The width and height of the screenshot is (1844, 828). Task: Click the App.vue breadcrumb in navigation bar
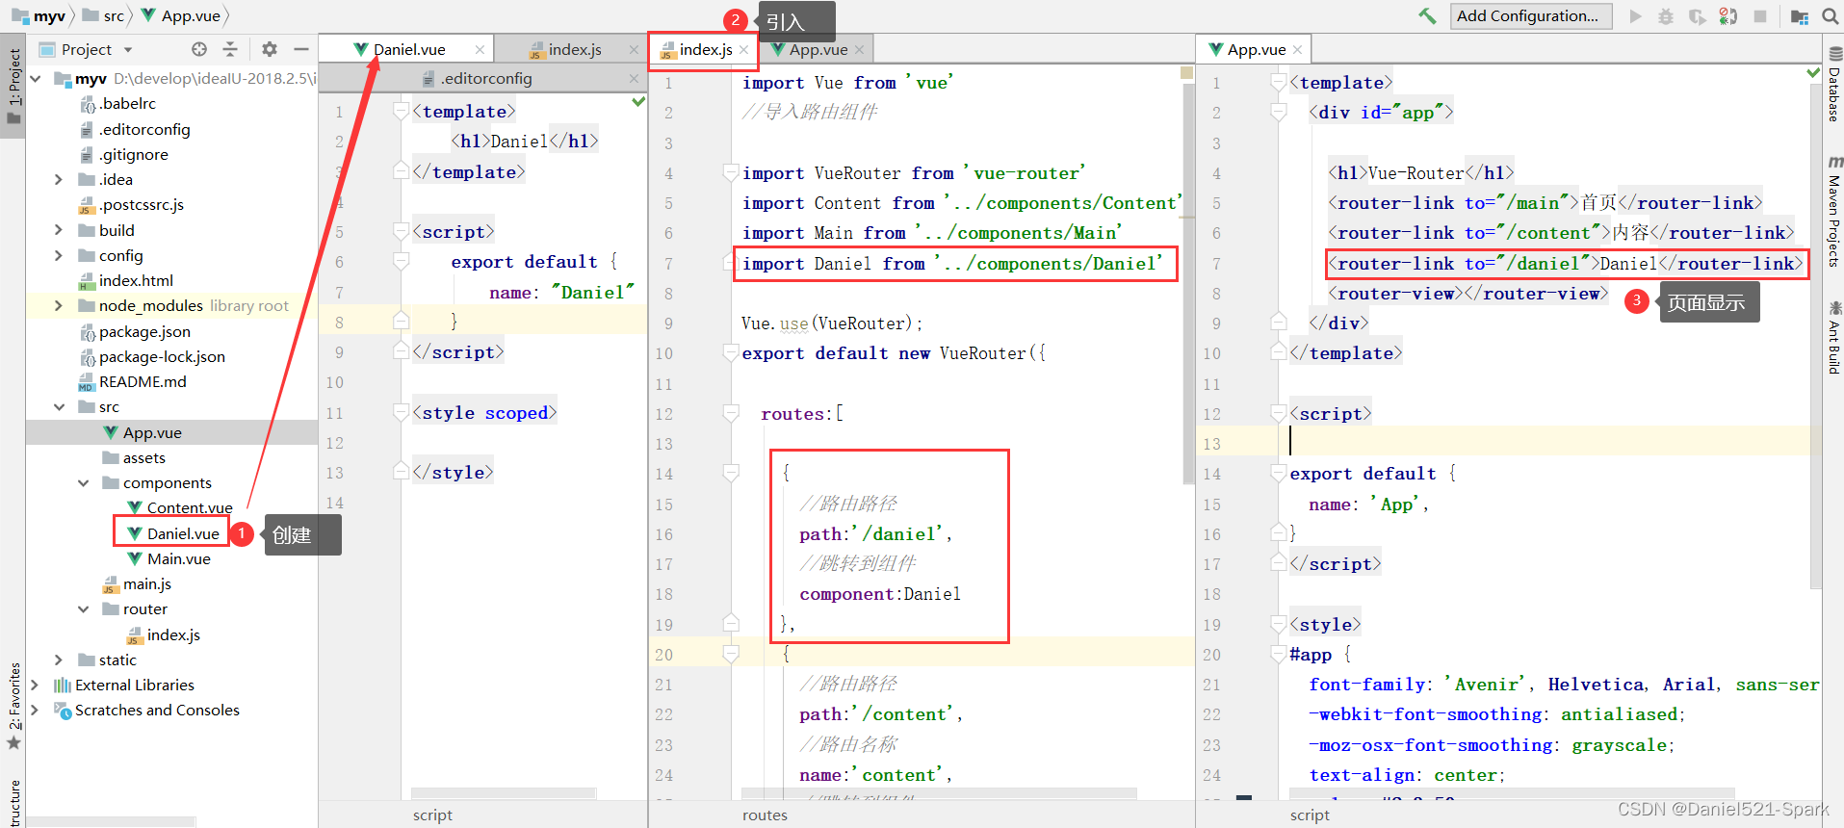(181, 15)
